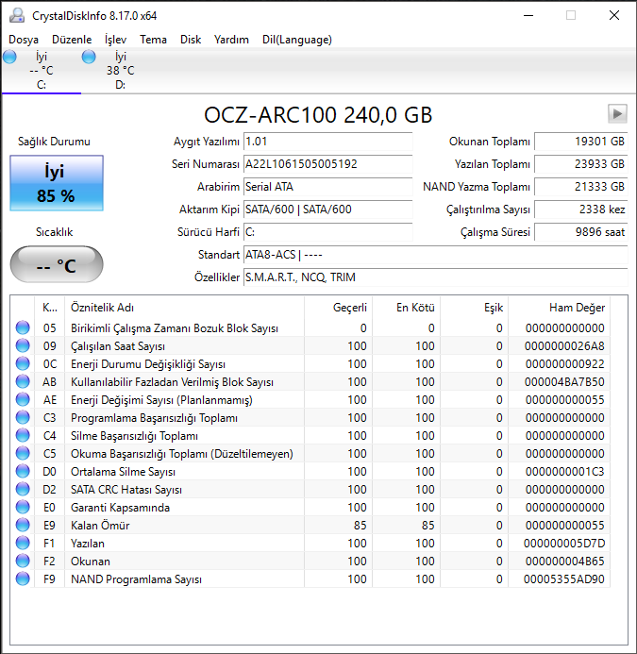Click status orb of attribute C5 row
The height and width of the screenshot is (654, 637).
click(23, 453)
